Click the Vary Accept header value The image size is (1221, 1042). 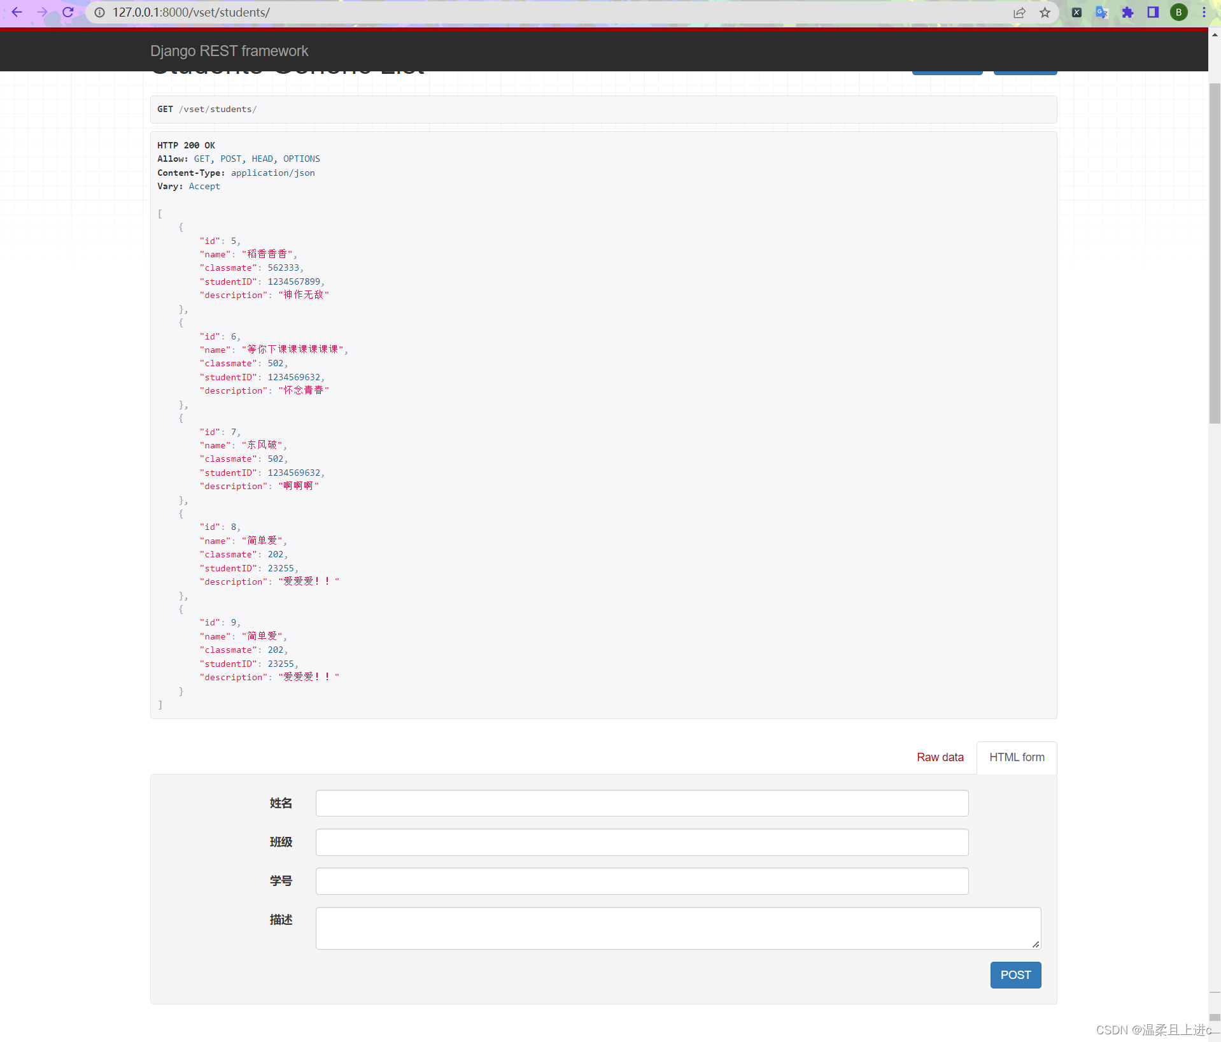click(204, 186)
